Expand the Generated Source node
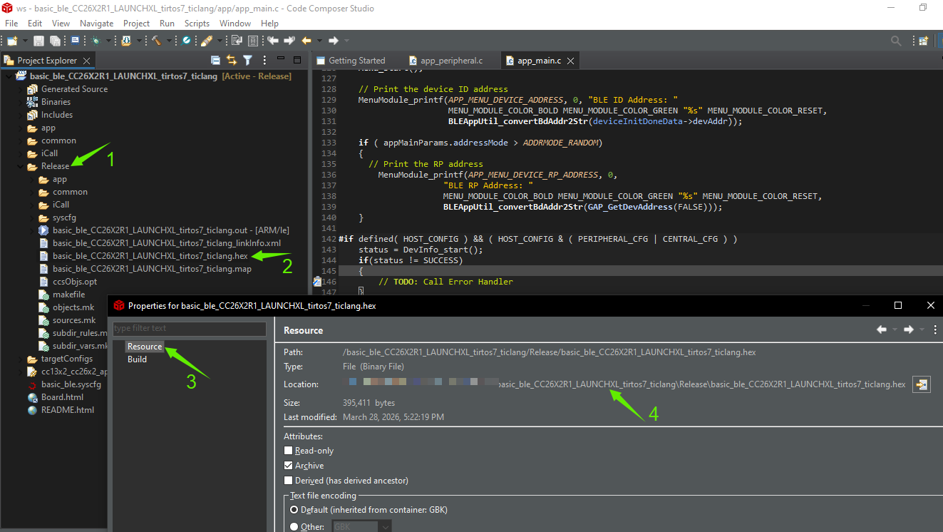Image resolution: width=943 pixels, height=532 pixels. [19, 89]
